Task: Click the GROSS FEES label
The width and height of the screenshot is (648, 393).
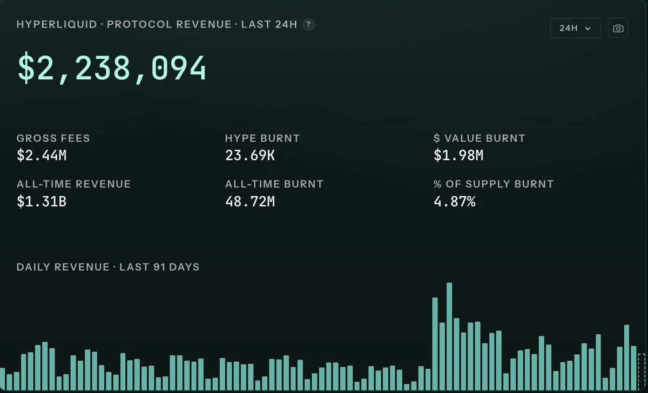Action: pyautogui.click(x=53, y=138)
